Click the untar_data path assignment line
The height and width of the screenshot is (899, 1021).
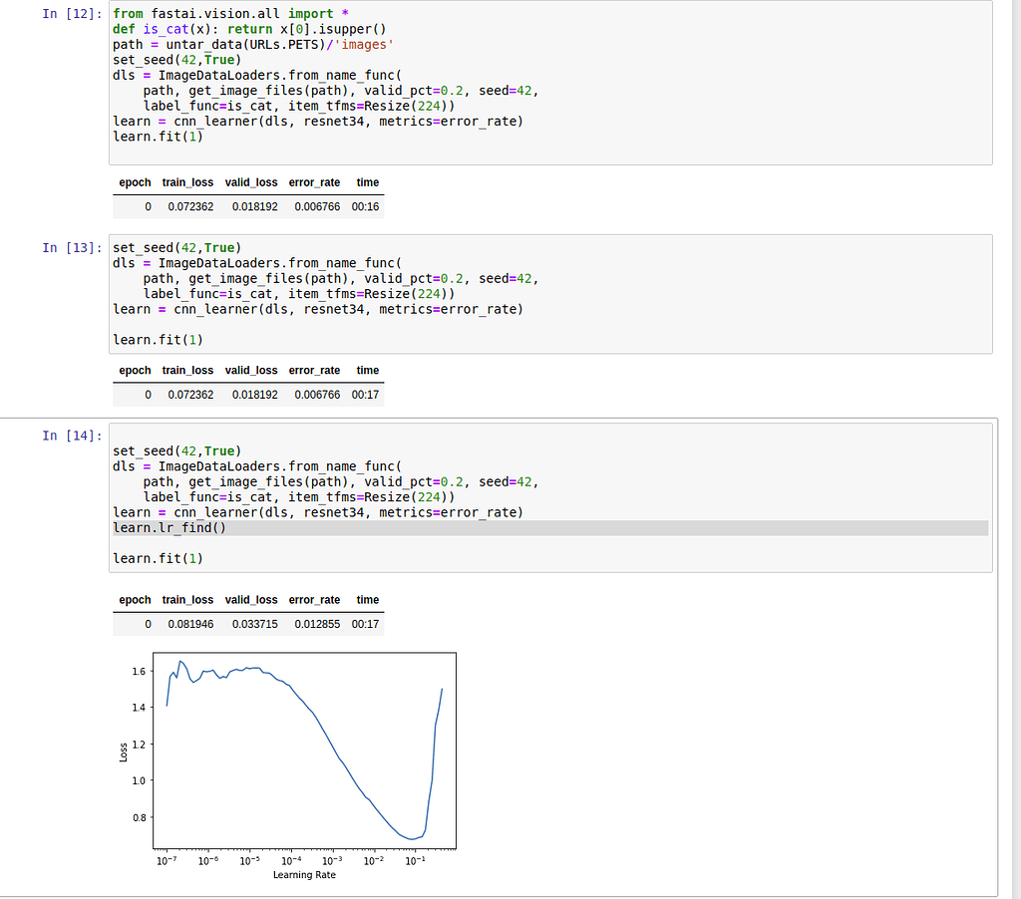tap(256, 45)
